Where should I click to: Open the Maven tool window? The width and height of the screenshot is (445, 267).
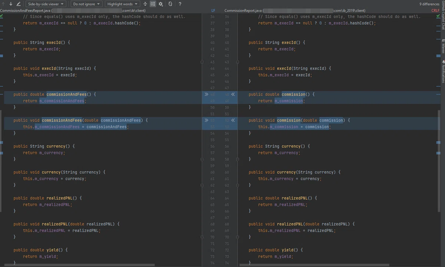point(443,46)
